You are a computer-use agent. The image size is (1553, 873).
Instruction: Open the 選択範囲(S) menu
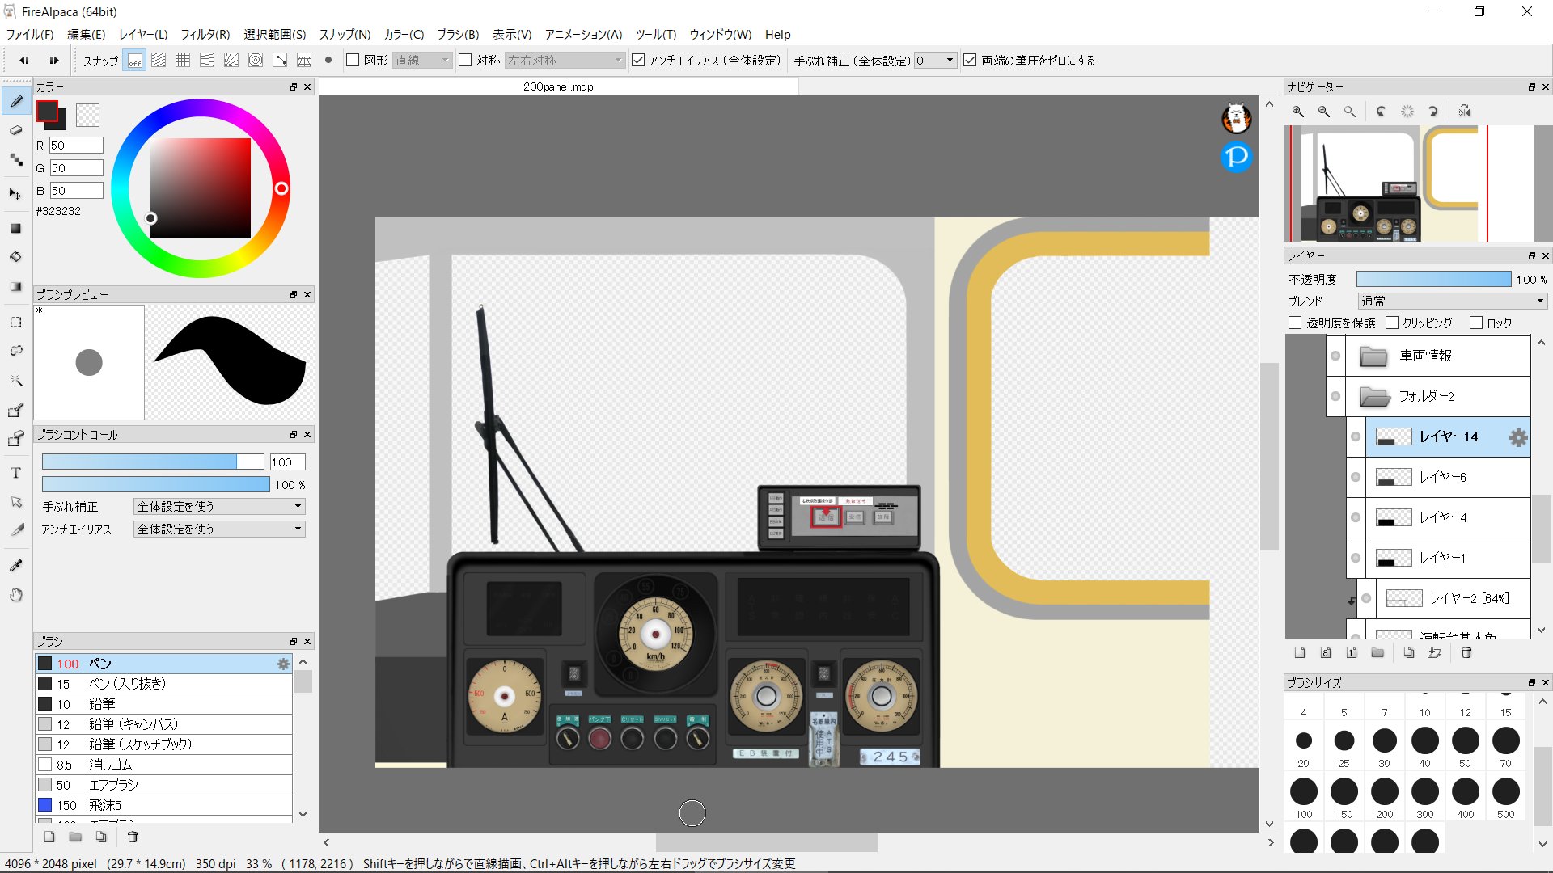click(x=275, y=35)
